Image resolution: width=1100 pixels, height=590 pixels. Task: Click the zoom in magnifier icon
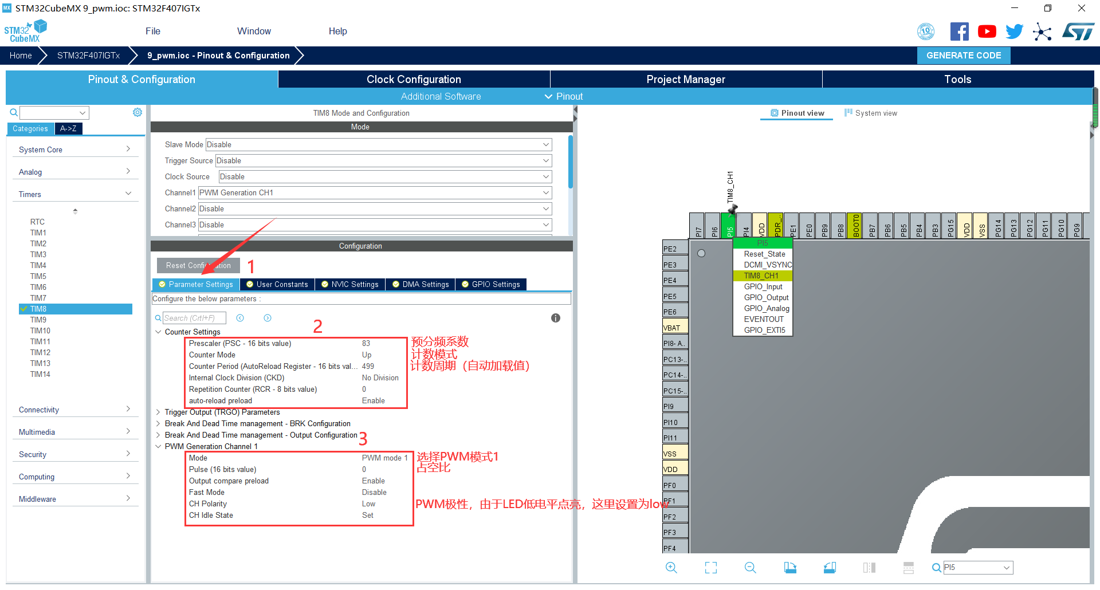click(671, 568)
